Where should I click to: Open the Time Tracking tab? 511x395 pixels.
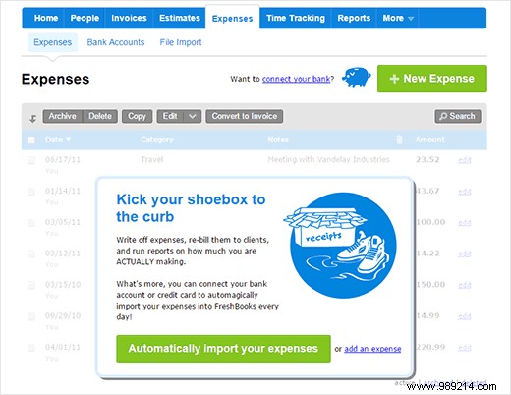point(296,18)
